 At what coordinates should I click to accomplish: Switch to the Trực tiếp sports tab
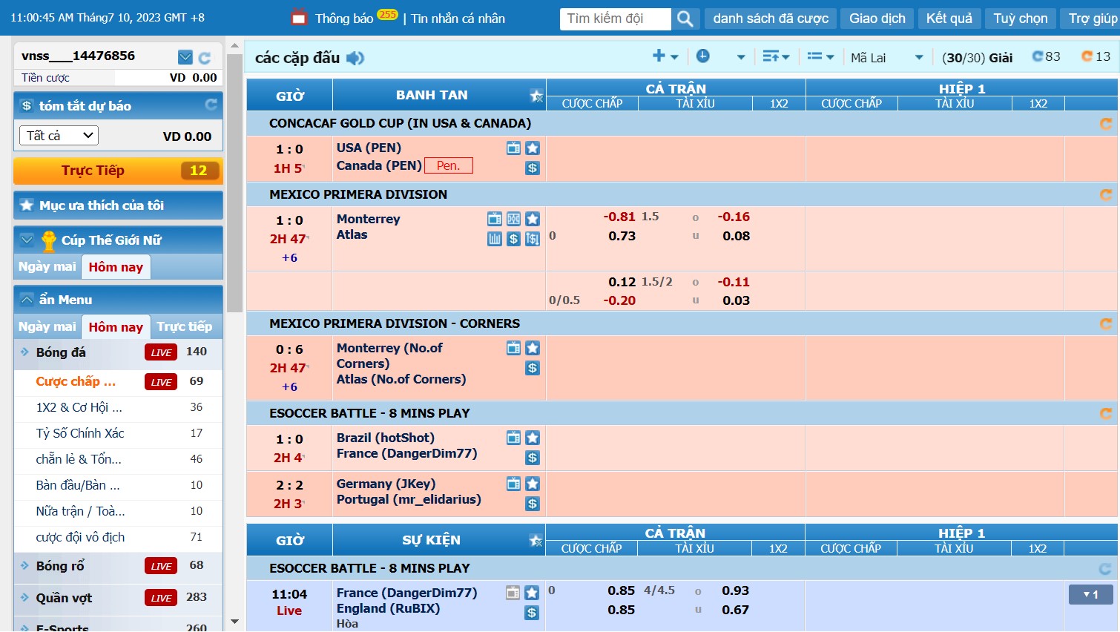pos(184,326)
